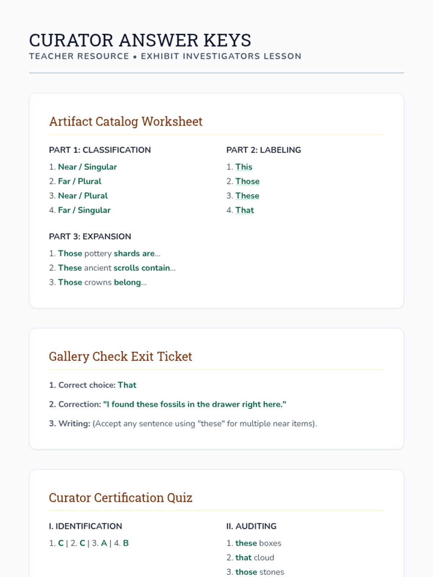This screenshot has width=433, height=577.
Task: Click the Curator Certification Quiz heading
Action: coord(121,498)
